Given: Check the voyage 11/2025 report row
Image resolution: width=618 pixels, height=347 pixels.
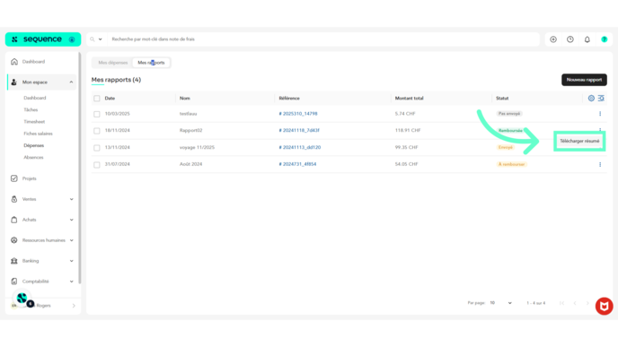Looking at the screenshot, I should point(97,148).
